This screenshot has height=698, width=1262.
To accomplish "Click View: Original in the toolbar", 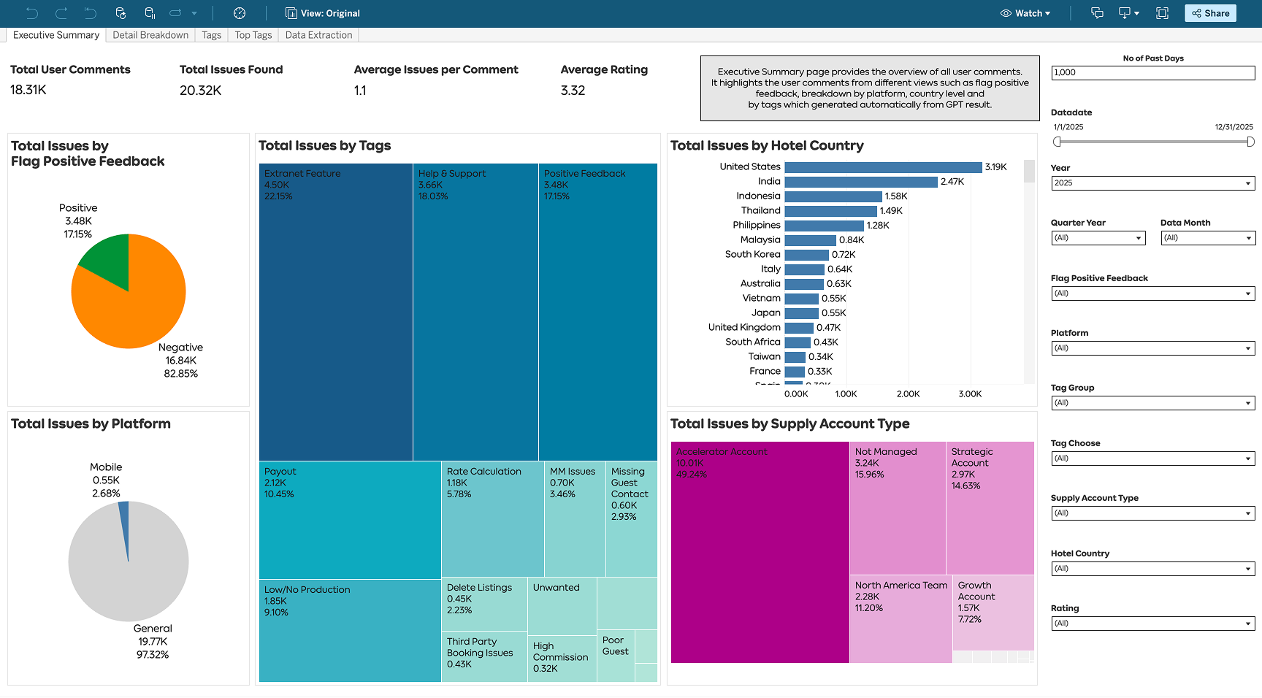I will point(321,13).
